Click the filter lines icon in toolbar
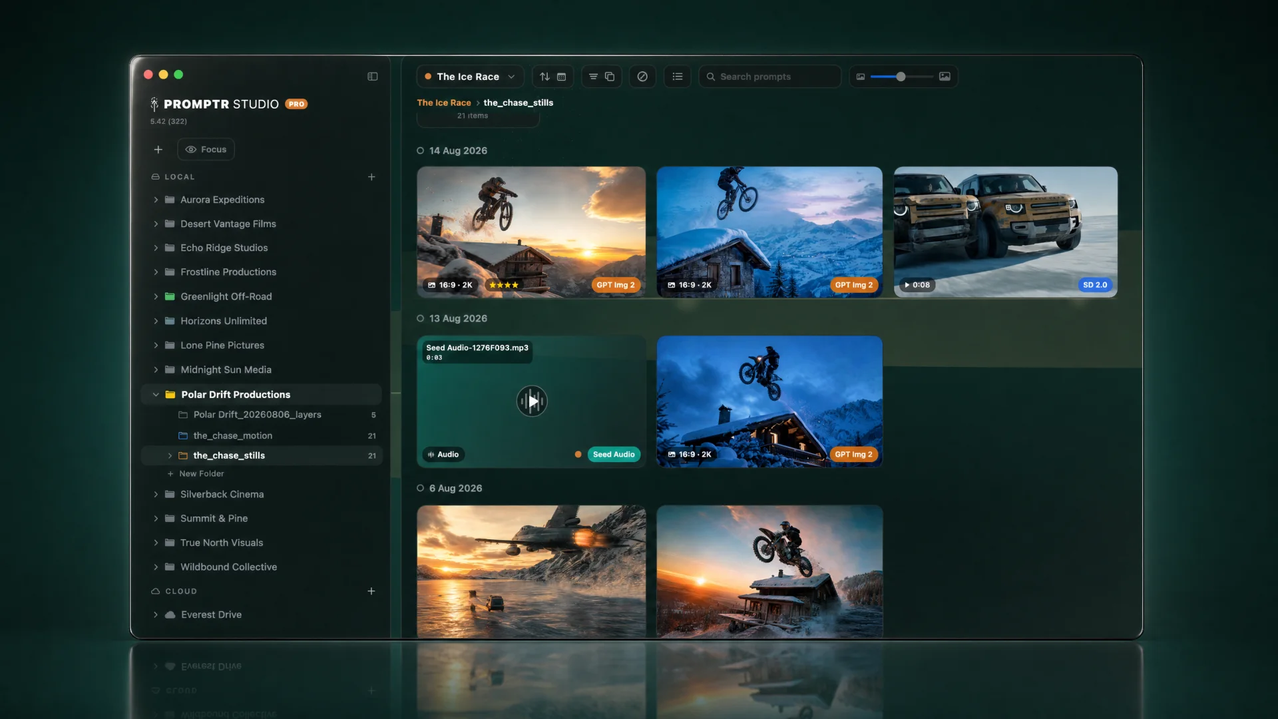 click(593, 77)
